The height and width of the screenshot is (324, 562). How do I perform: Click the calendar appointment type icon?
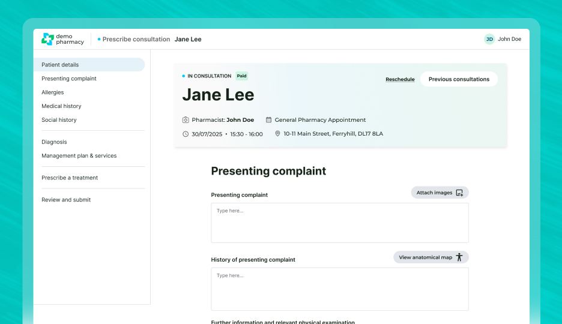pyautogui.click(x=268, y=120)
